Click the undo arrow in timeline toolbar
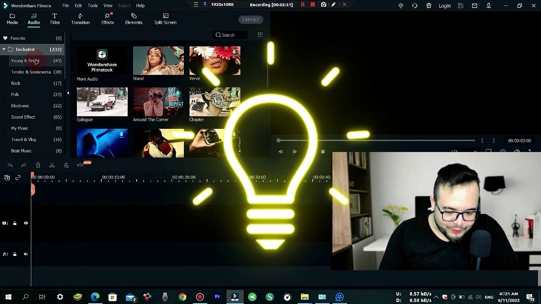This screenshot has width=541, height=304. [10, 165]
